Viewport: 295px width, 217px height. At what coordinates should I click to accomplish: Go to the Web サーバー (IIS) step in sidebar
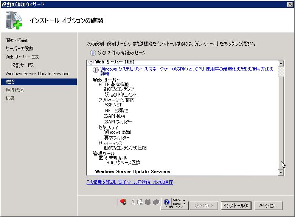click(23, 57)
